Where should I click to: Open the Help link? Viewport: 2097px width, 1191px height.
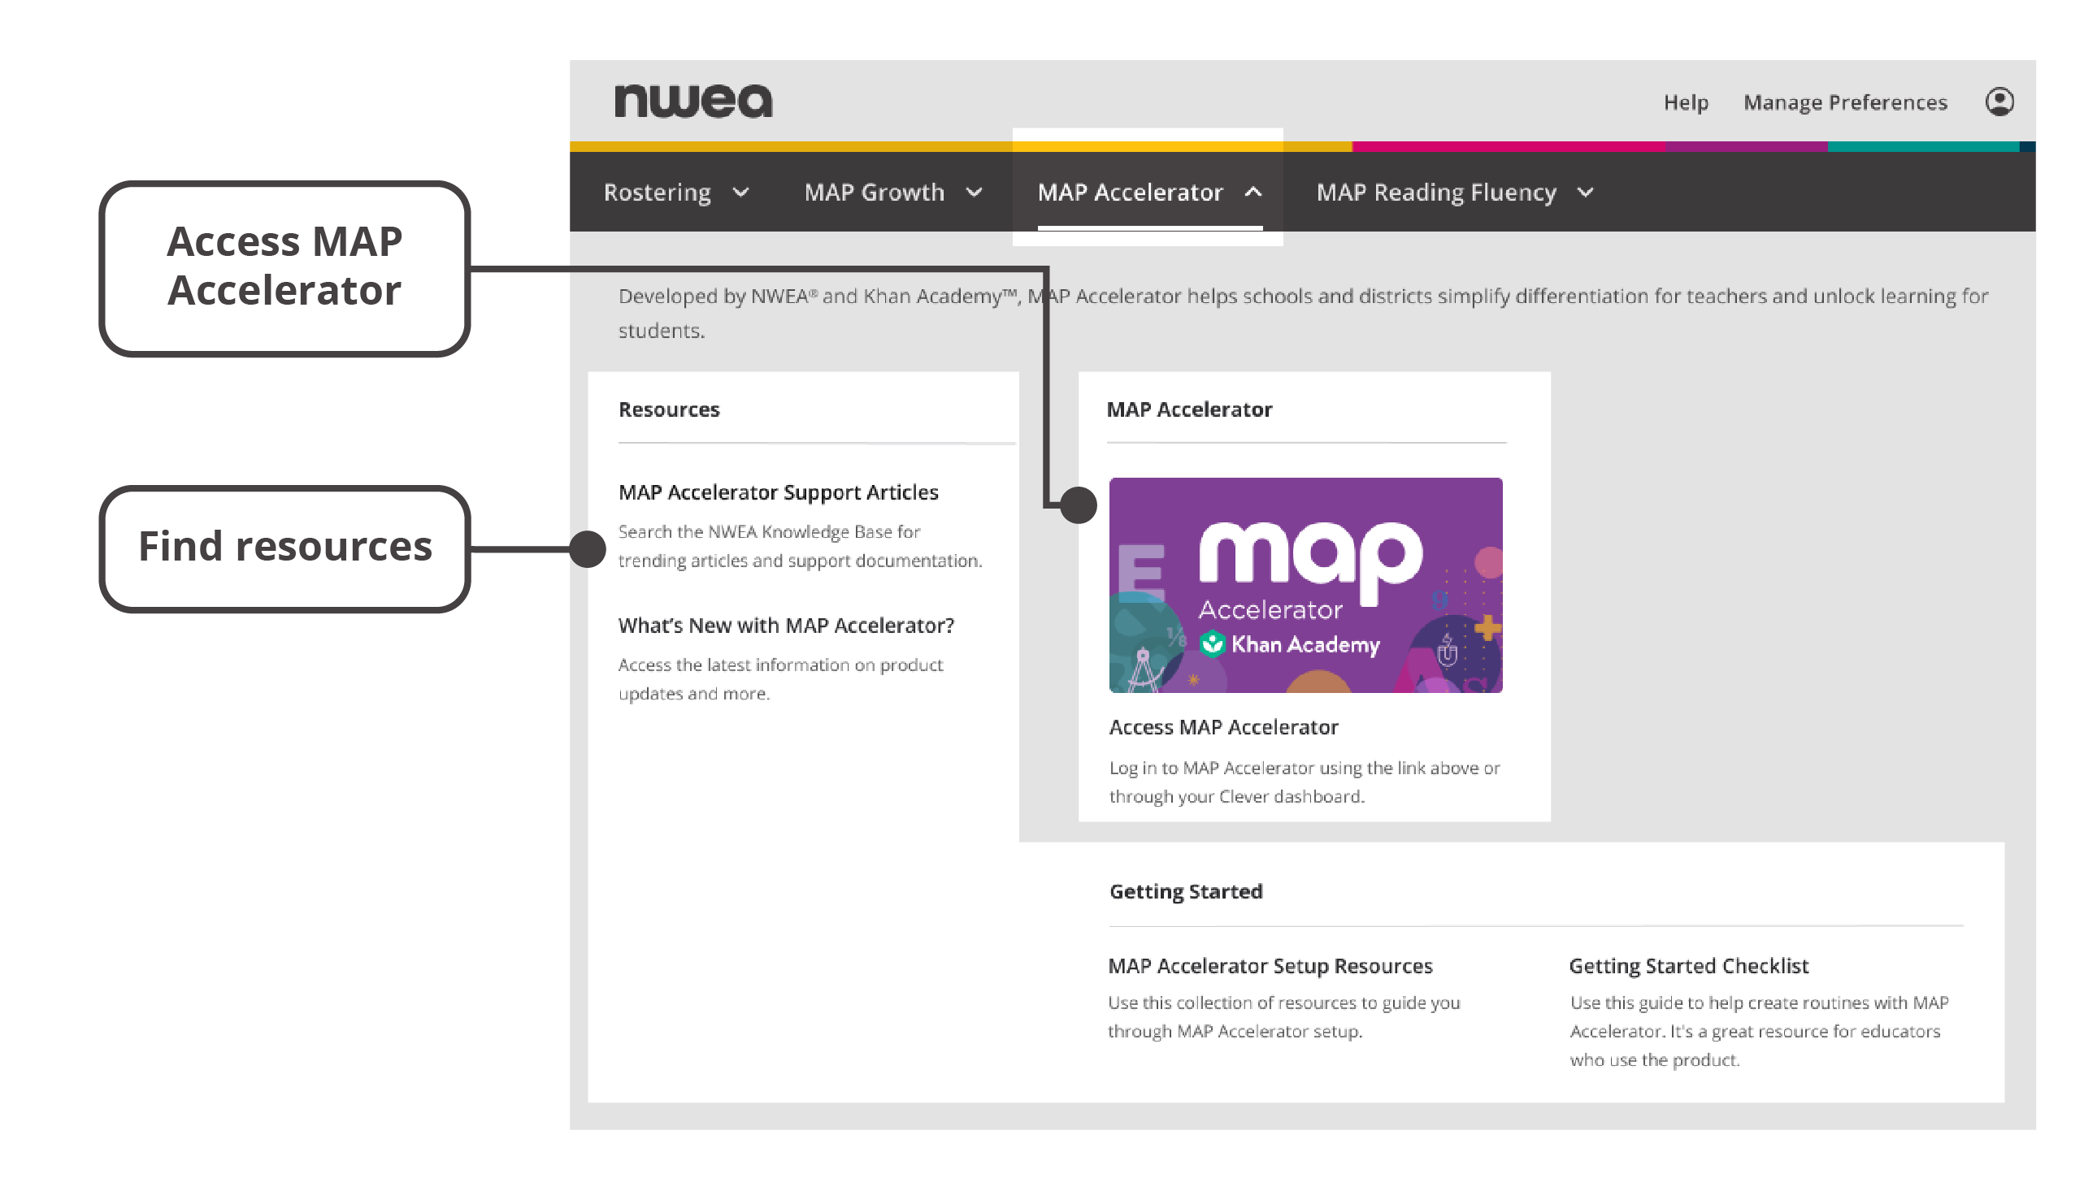pyautogui.click(x=1686, y=102)
